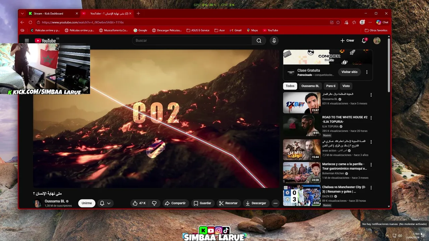Open the Maps bookmark
The height and width of the screenshot is (241, 429).
[252, 30]
